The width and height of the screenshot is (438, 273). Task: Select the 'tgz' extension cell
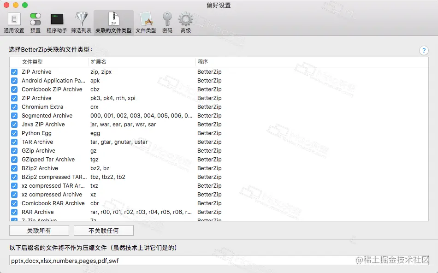pos(95,160)
